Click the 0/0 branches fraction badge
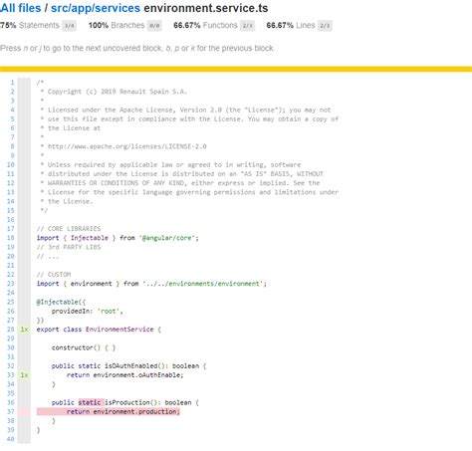This screenshot has height=451, width=472. coord(154,26)
